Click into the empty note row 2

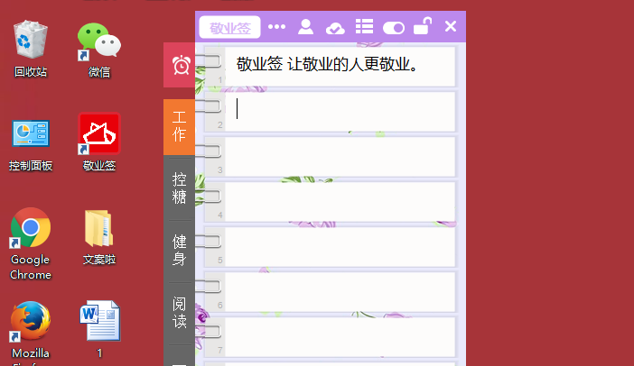point(340,112)
